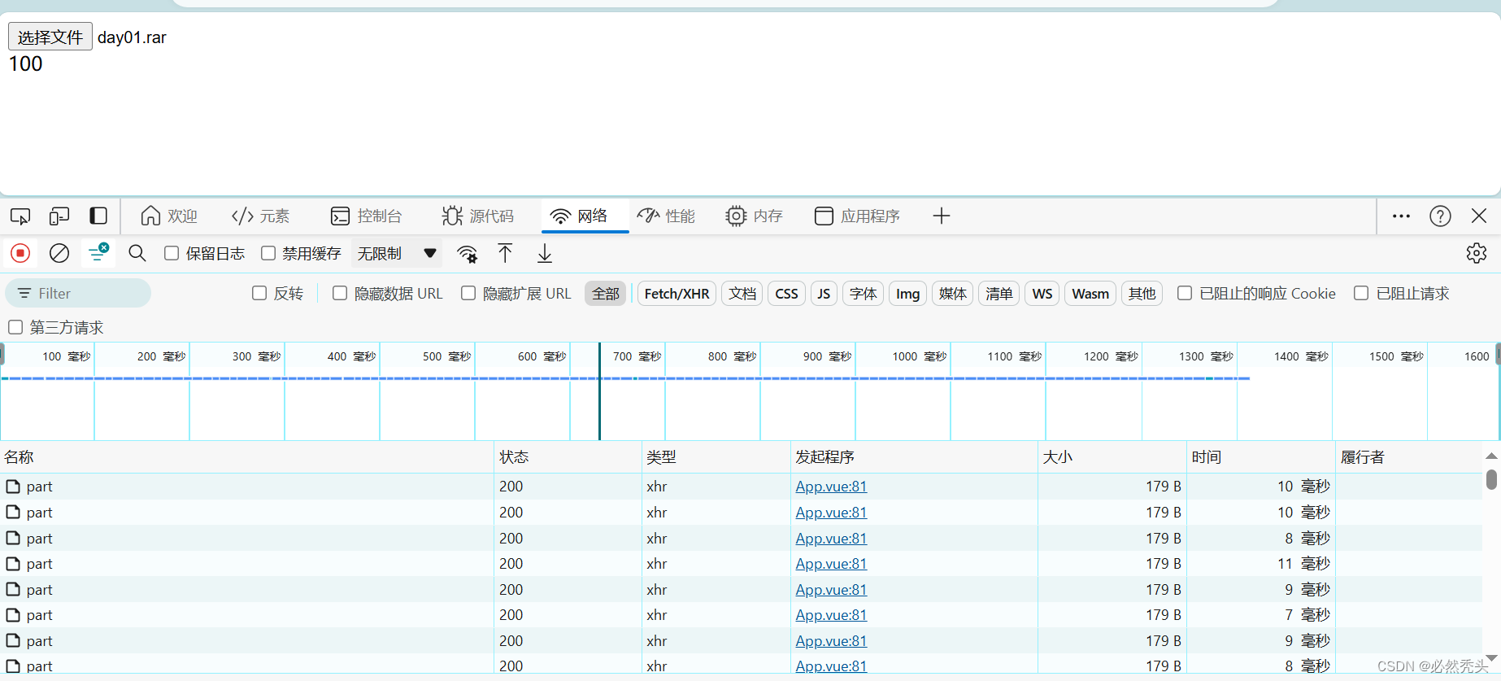Open the 无限制 throttling dropdown

(397, 253)
